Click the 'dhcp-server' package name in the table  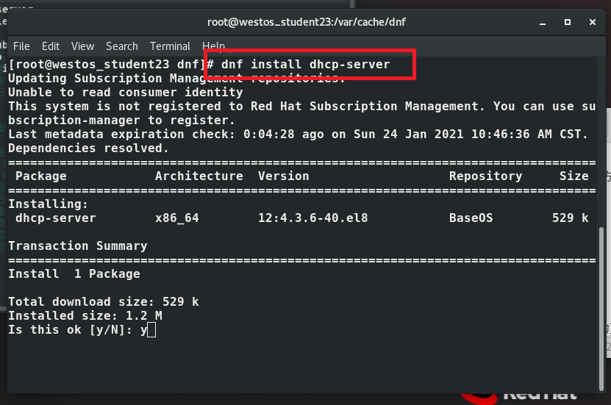56,218
